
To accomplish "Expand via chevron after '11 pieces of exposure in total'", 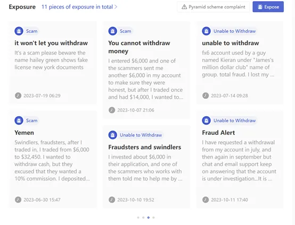I will pyautogui.click(x=116, y=7).
